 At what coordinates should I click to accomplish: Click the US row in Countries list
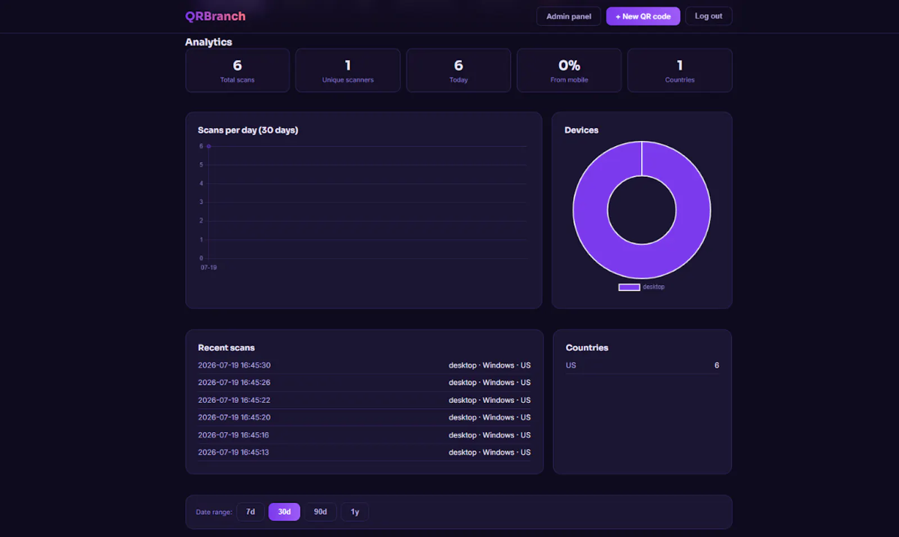(642, 365)
